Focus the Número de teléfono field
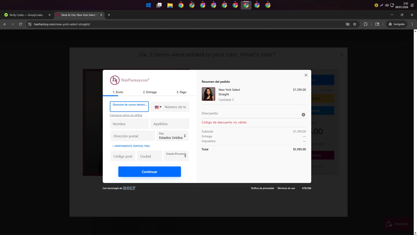This screenshot has height=235, width=417. tap(176, 107)
